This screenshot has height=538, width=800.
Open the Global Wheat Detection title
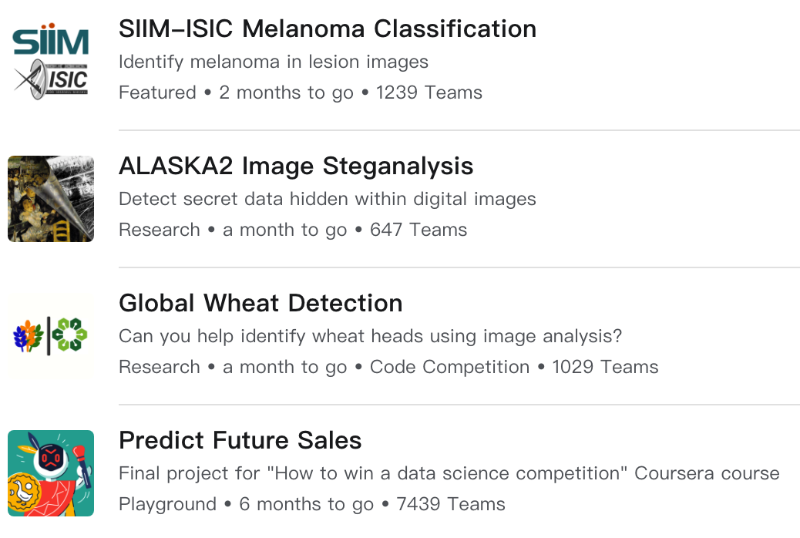pyautogui.click(x=261, y=304)
